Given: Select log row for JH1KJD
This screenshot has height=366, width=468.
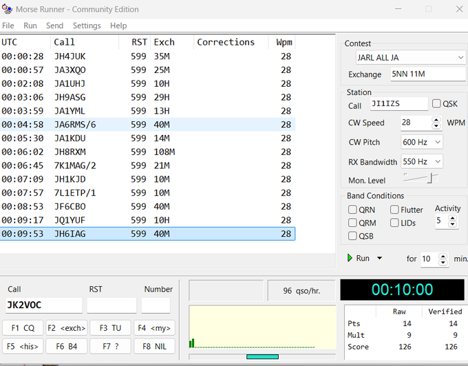Looking at the screenshot, I should (147, 179).
